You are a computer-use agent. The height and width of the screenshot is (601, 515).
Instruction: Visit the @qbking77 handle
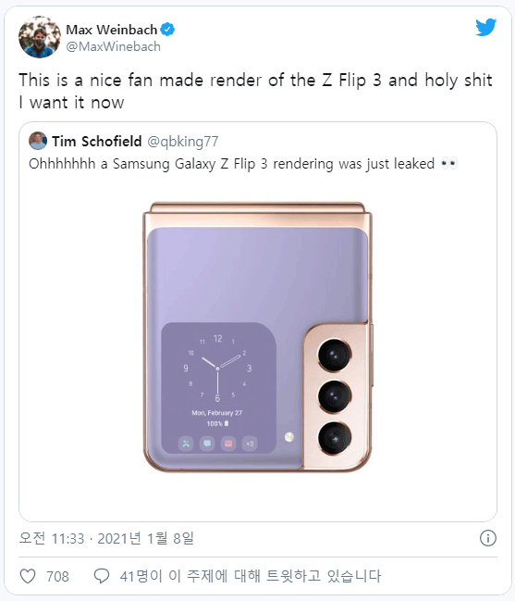[183, 142]
